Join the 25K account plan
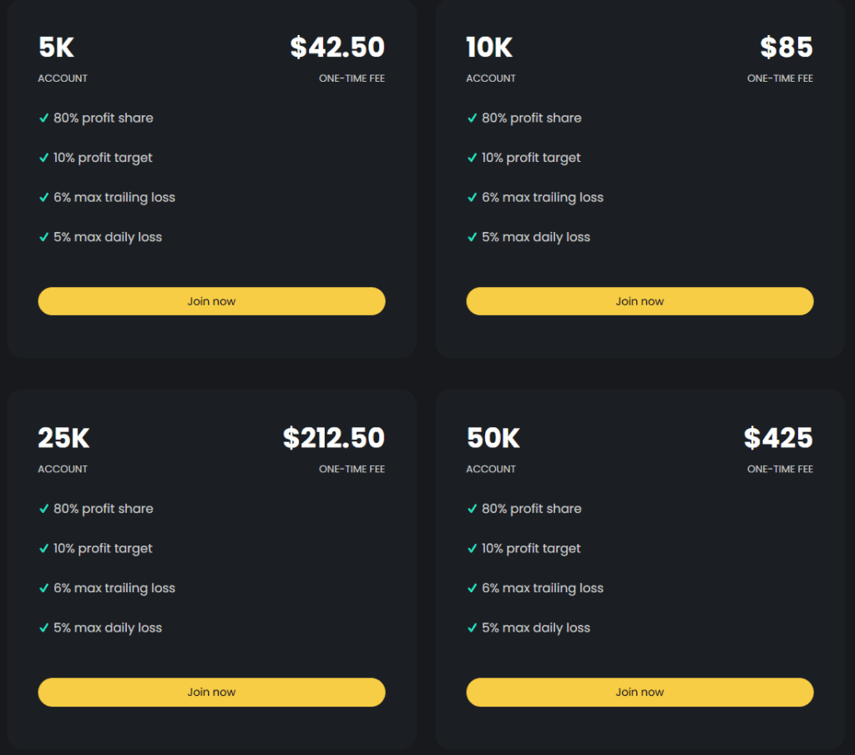The height and width of the screenshot is (755, 855). (211, 692)
